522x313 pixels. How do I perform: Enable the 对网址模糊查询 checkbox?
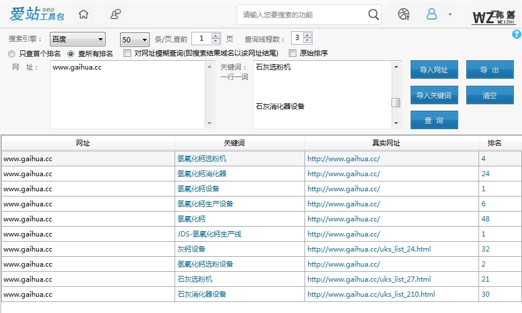[127, 53]
